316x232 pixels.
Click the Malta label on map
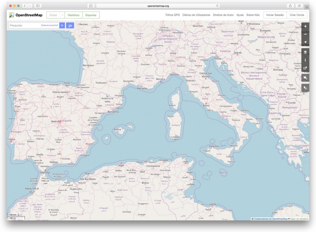point(223,173)
